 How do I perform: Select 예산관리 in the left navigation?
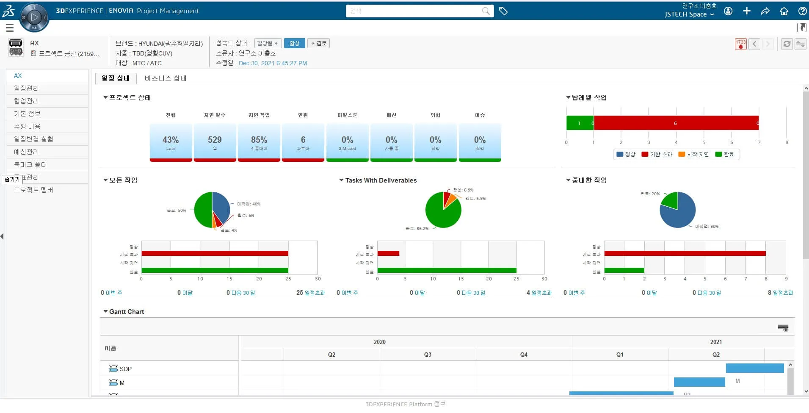tap(27, 152)
